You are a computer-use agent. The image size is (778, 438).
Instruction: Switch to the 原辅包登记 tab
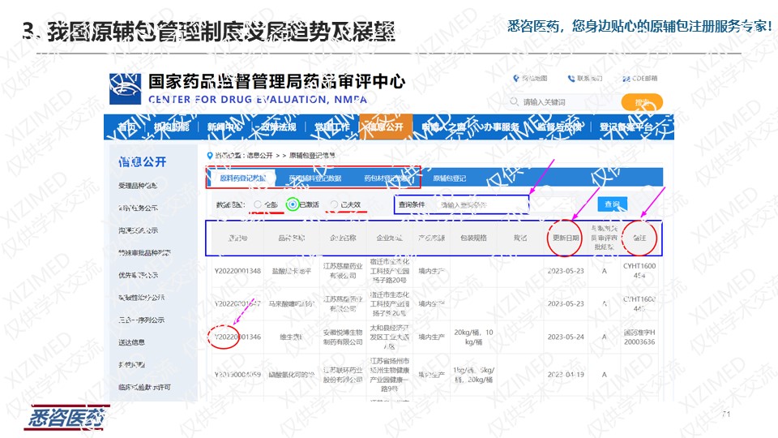point(449,178)
